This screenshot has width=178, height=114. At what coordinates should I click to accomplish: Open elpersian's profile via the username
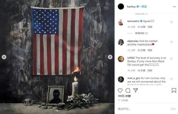[133, 41]
